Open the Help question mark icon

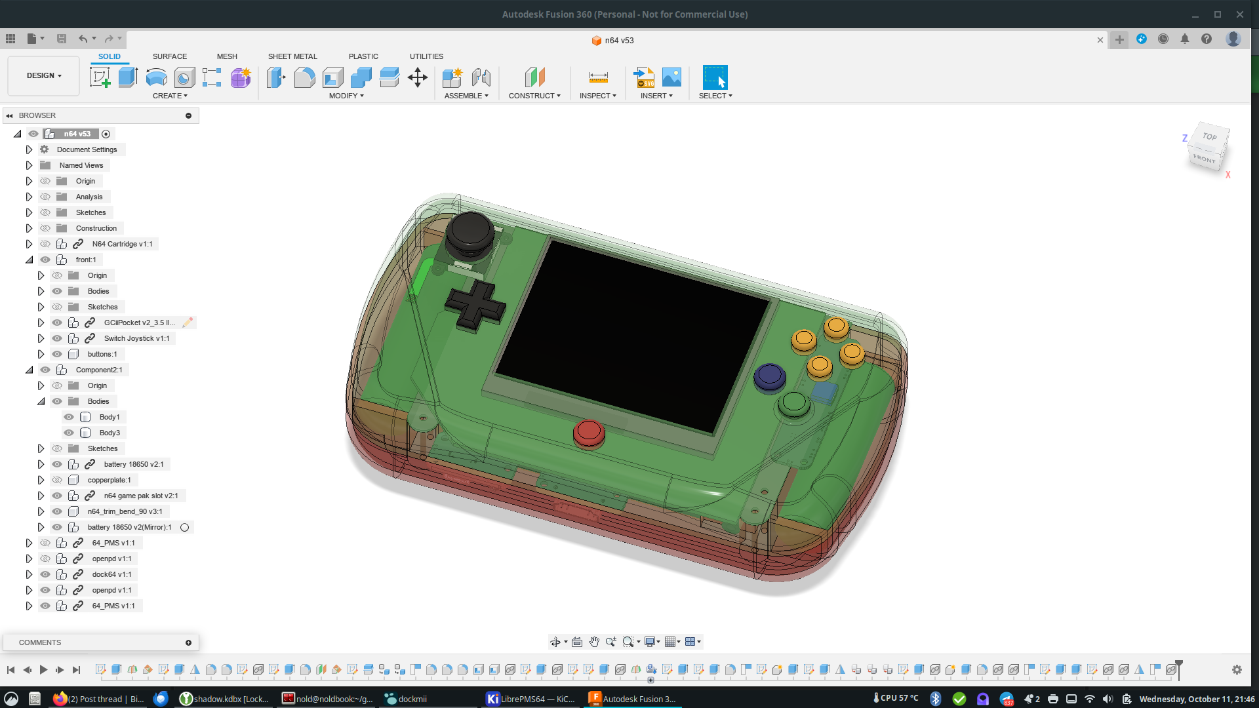pyautogui.click(x=1207, y=39)
